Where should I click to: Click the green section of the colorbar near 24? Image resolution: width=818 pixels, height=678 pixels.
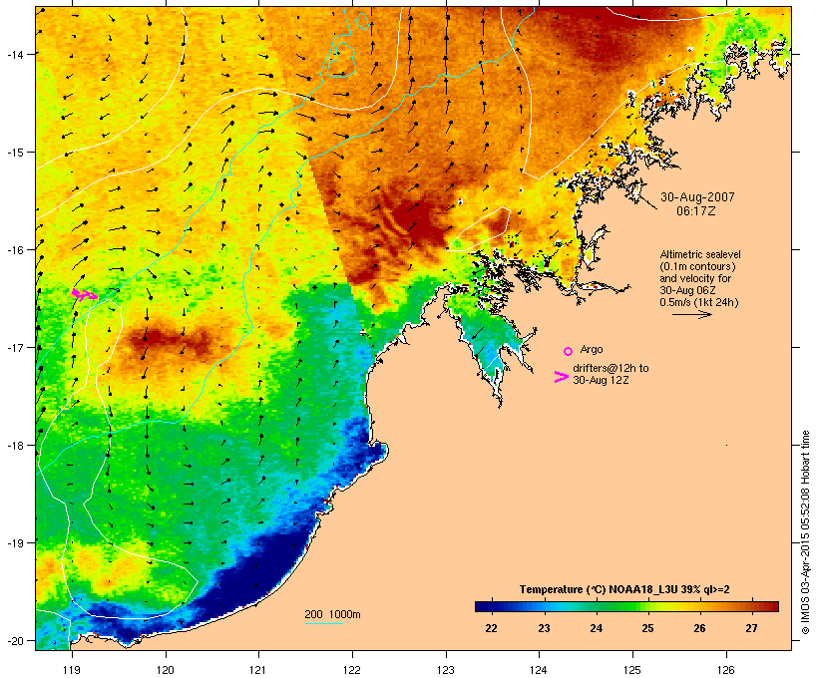[x=596, y=606]
